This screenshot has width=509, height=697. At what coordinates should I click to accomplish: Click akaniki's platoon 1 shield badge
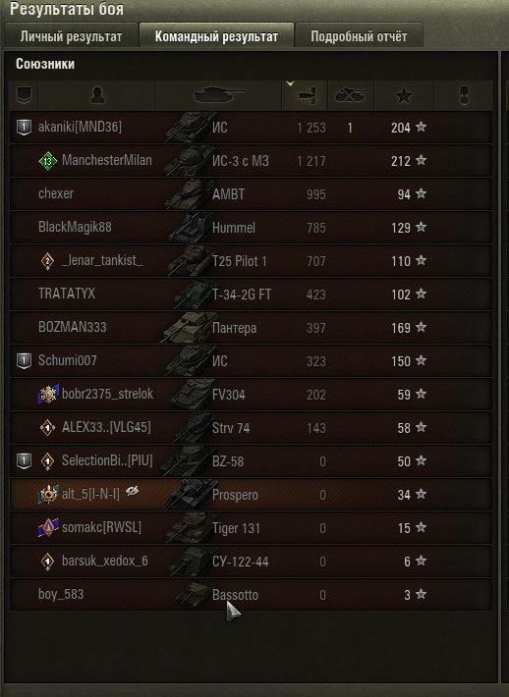(24, 128)
